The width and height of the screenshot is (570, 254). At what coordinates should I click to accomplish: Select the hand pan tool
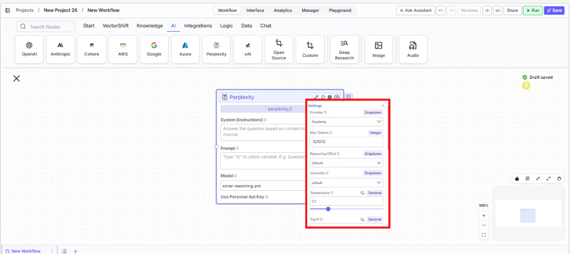tap(559, 179)
